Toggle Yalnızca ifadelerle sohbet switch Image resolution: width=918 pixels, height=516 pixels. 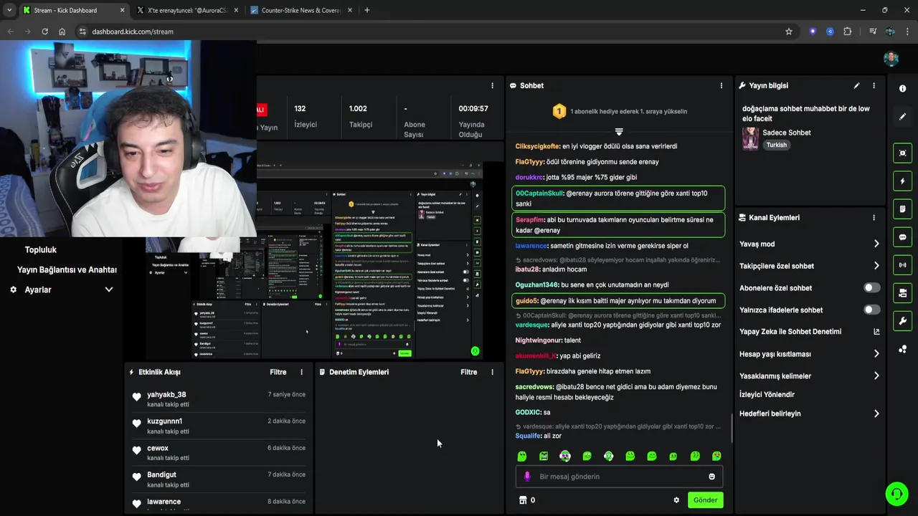871,310
